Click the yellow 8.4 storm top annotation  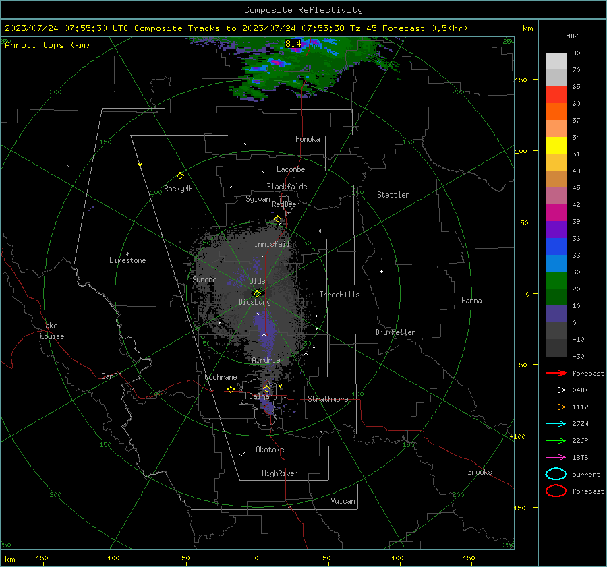(293, 44)
